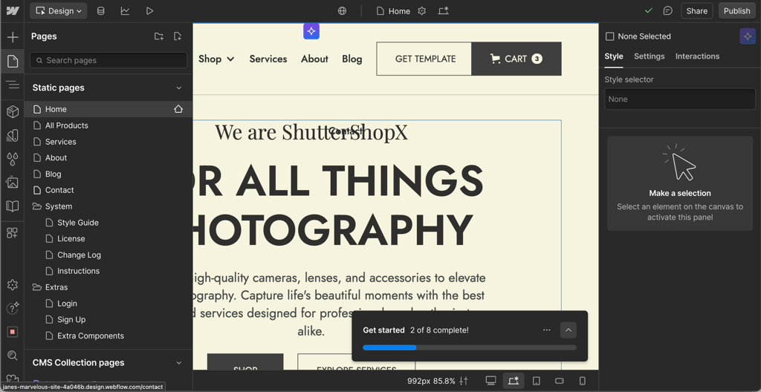Switch to the Interactions tab
This screenshot has height=392, width=761.
pos(697,56)
